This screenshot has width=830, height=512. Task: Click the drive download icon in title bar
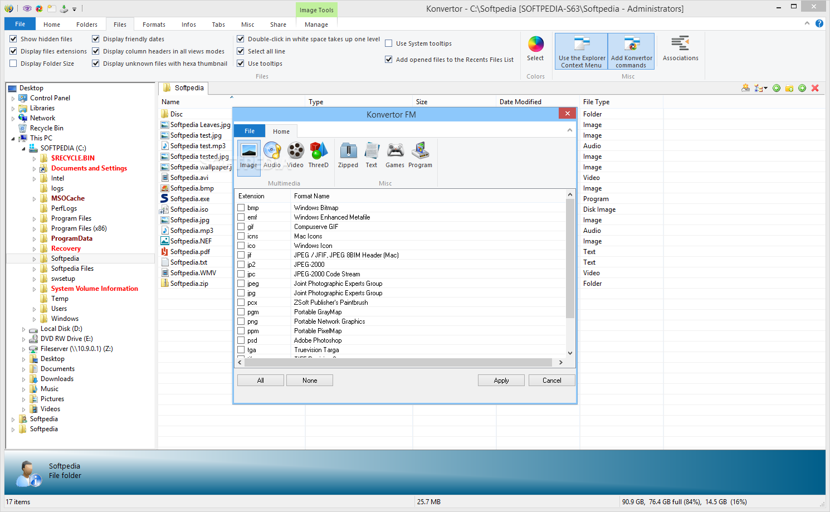click(64, 8)
